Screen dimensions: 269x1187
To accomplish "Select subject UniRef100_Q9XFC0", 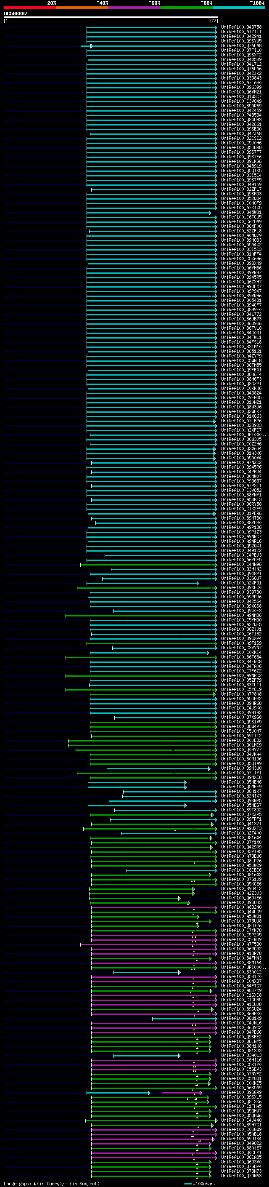I will [x=241, y=587].
